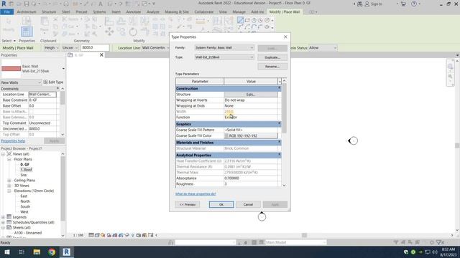Click the volume icon in system tray

434,252
